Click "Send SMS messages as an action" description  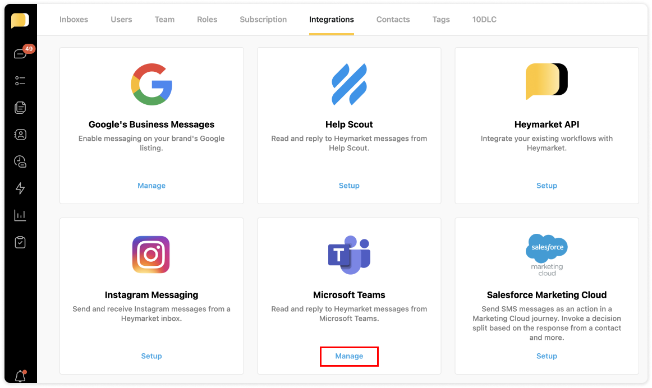547,323
